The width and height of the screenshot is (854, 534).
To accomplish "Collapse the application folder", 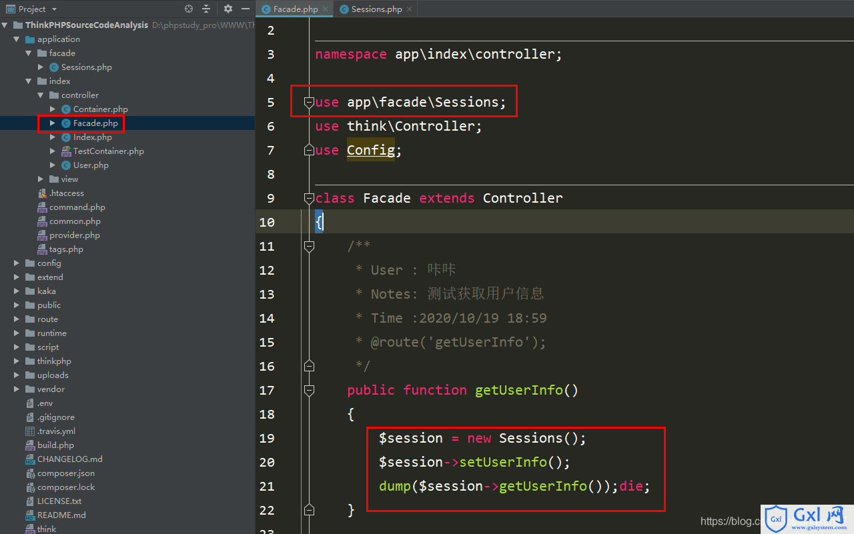I will pyautogui.click(x=17, y=39).
